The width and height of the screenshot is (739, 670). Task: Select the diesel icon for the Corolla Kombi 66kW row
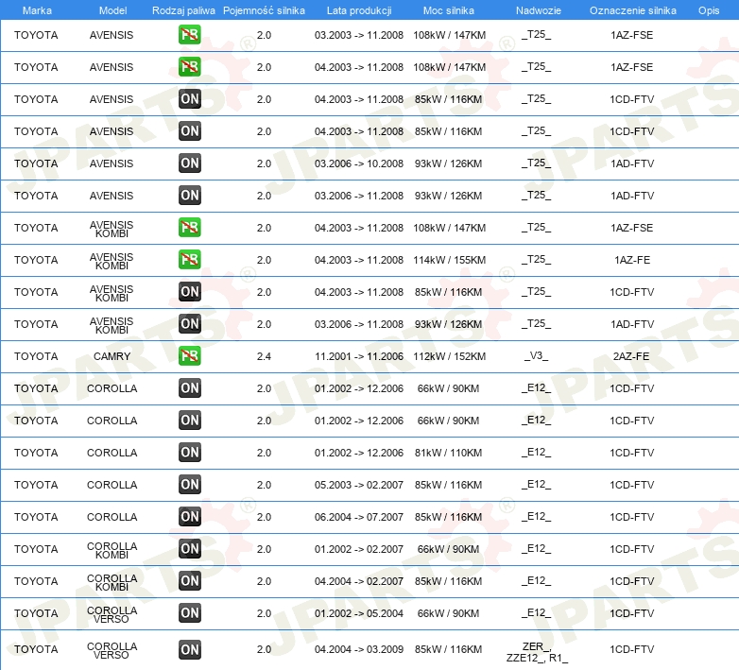click(189, 548)
